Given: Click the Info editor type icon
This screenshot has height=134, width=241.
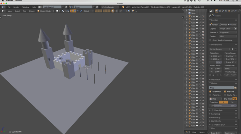Looking at the screenshot, I should 2,7.
